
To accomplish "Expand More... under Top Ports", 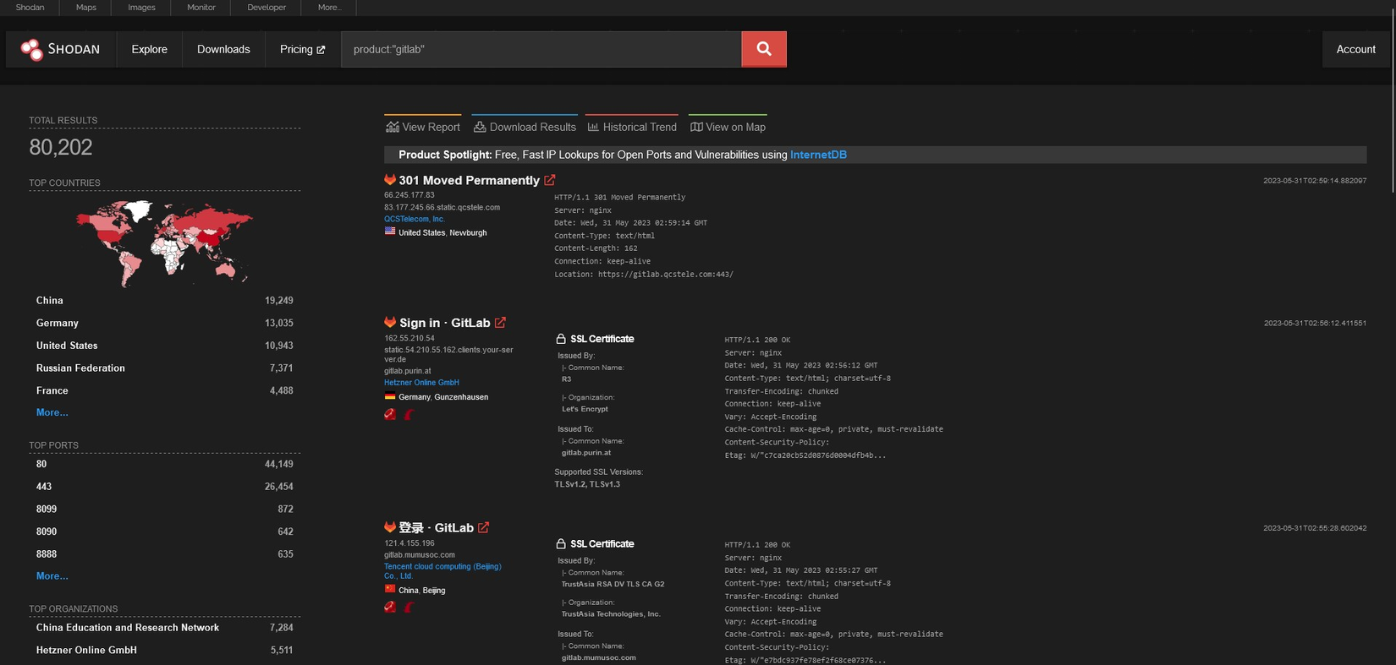I will click(x=52, y=575).
